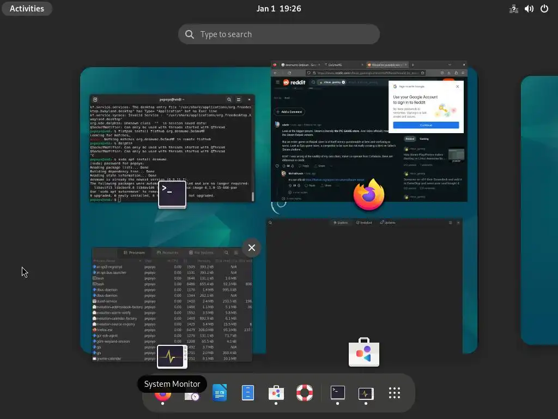This screenshot has height=419, width=558.
Task: Open the Help lifebuoy dock icon
Action: 305,393
